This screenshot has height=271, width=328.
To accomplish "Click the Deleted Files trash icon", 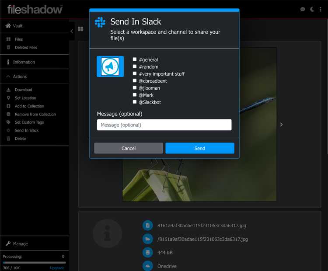I will [8, 47].
